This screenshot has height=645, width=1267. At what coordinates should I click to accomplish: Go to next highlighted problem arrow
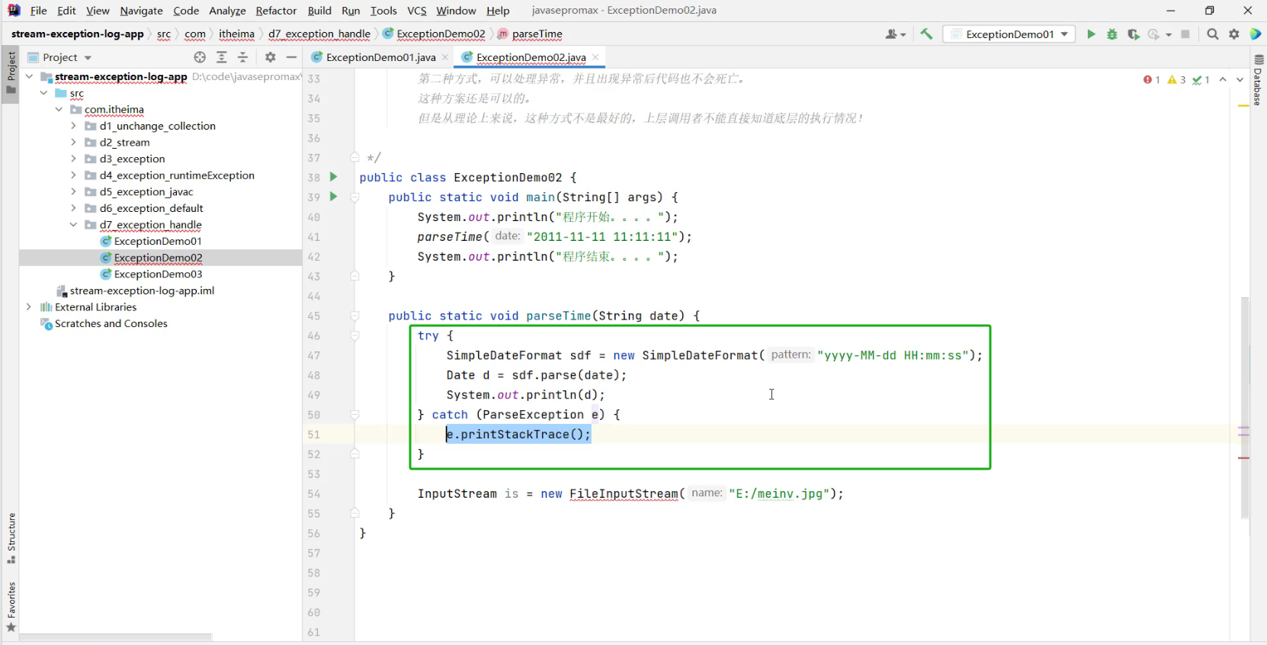point(1240,80)
